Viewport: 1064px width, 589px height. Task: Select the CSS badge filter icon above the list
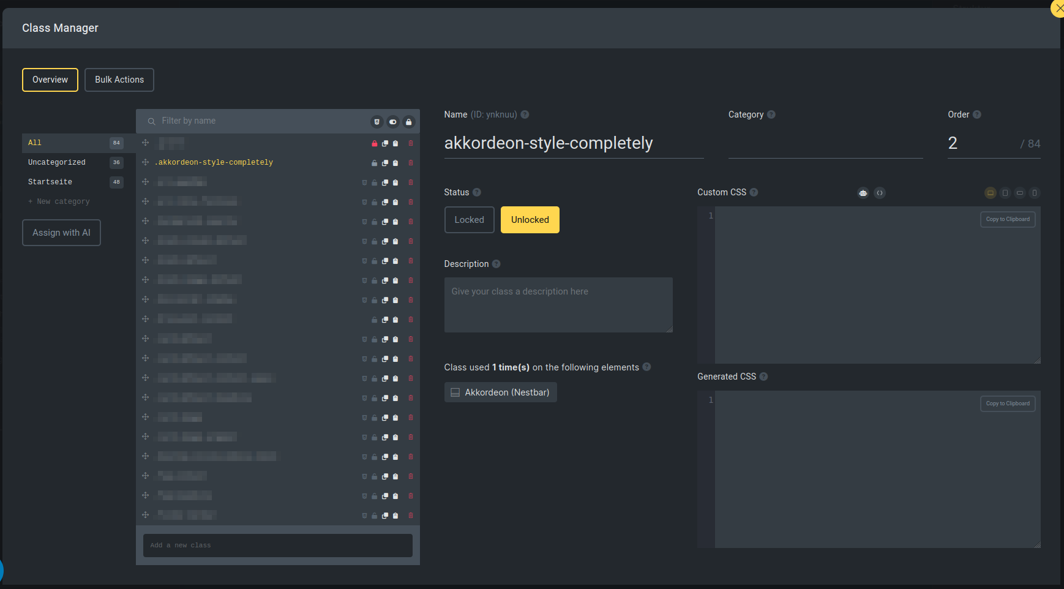pos(377,122)
